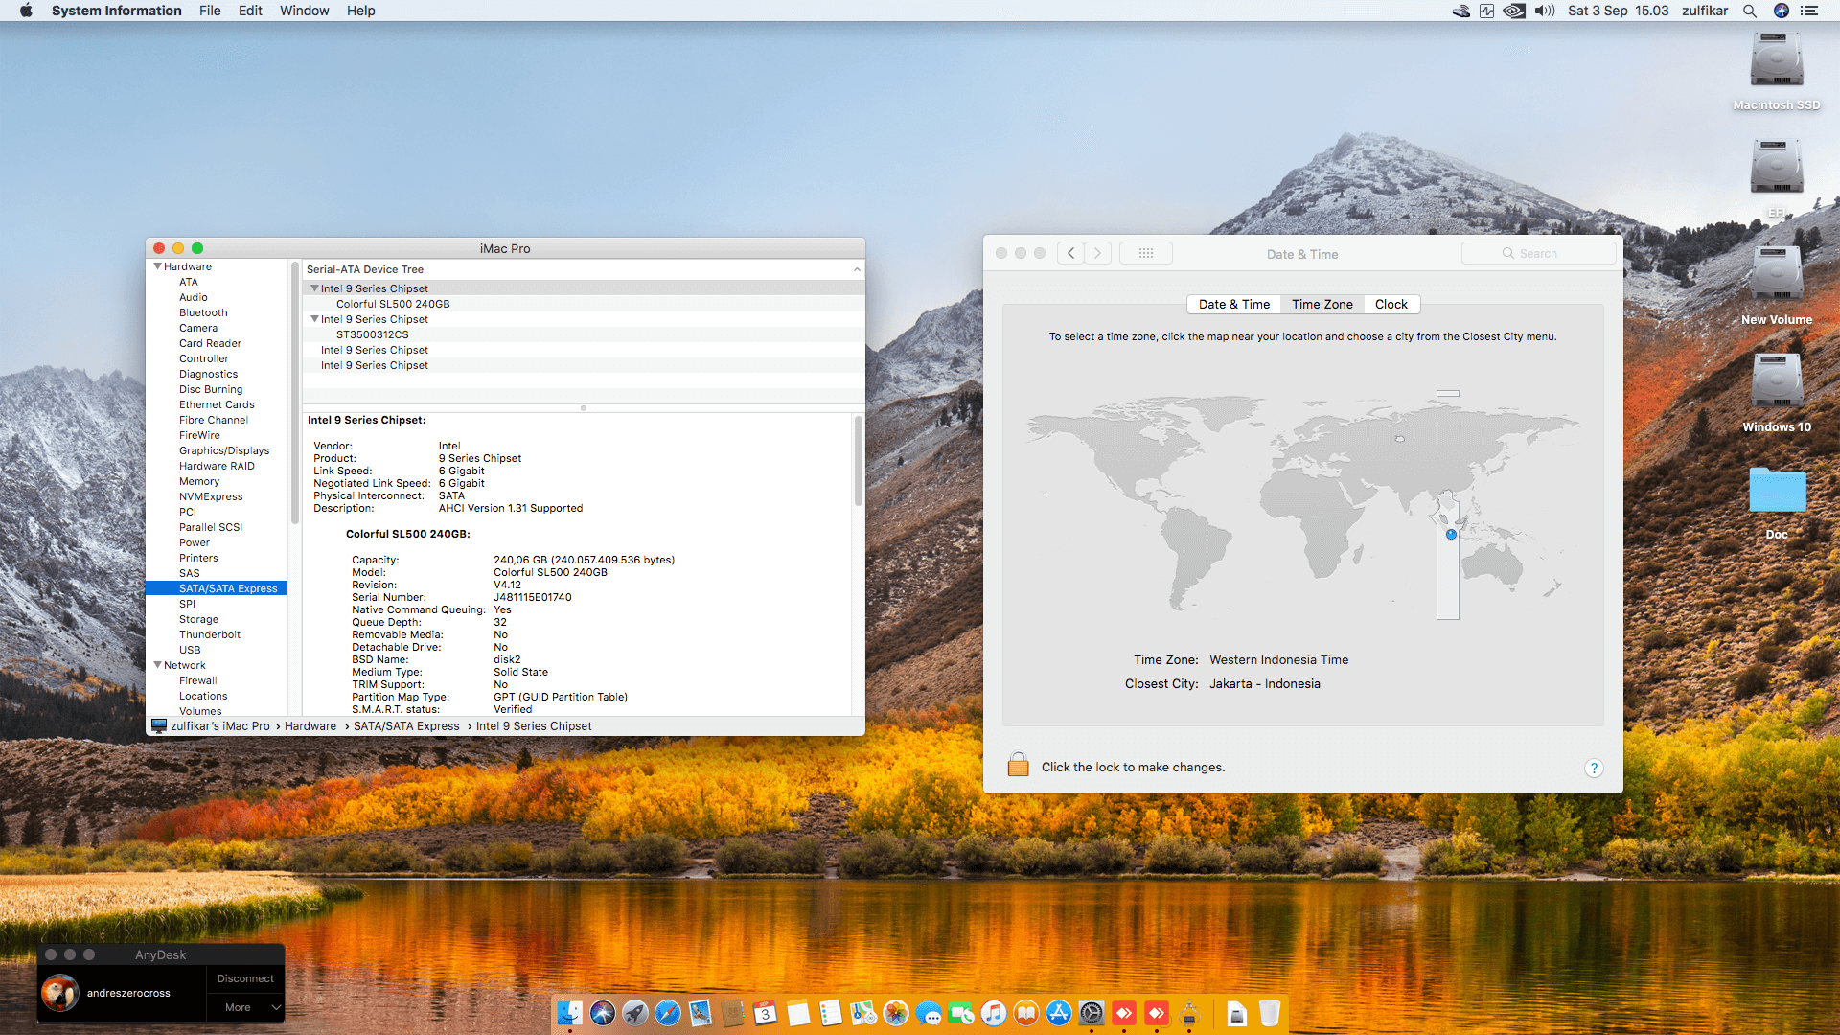Switch to the Date & Time tab

click(1233, 304)
